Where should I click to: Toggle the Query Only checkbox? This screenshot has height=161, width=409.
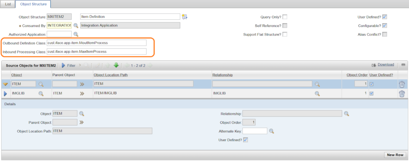[285, 17]
